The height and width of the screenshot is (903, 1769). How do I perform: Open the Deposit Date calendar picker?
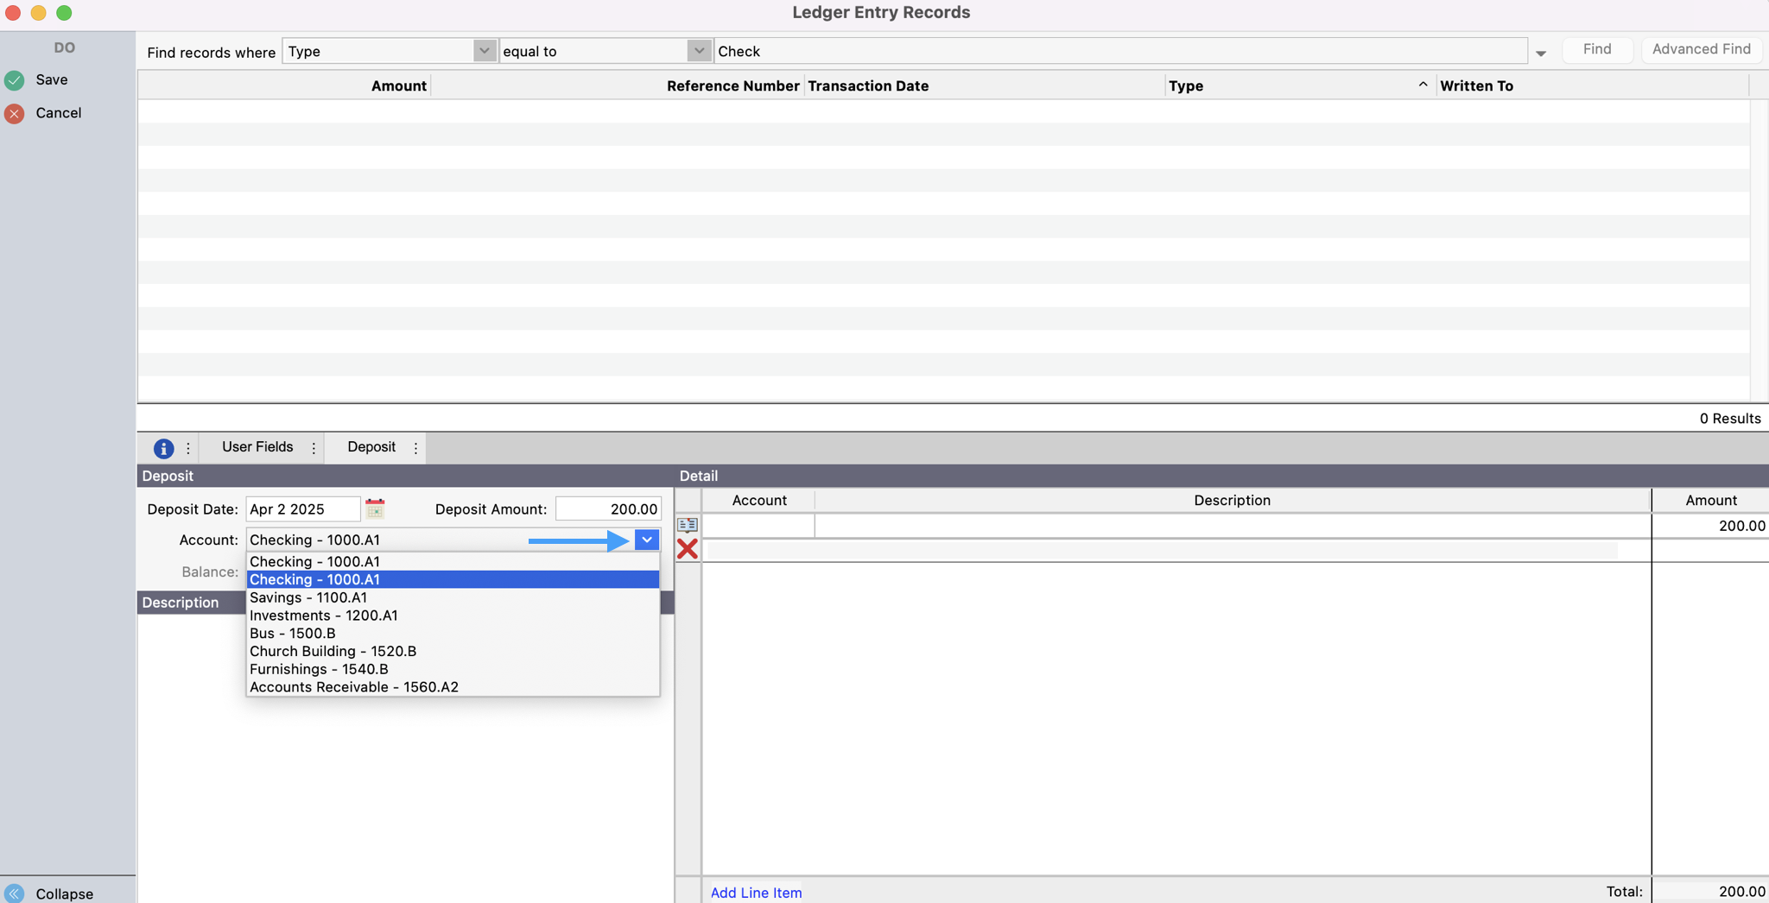pyautogui.click(x=375, y=508)
